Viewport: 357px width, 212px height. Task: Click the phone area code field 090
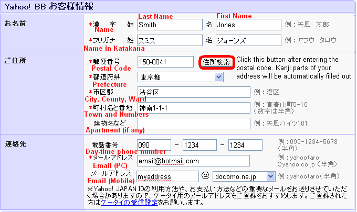(x=154, y=145)
